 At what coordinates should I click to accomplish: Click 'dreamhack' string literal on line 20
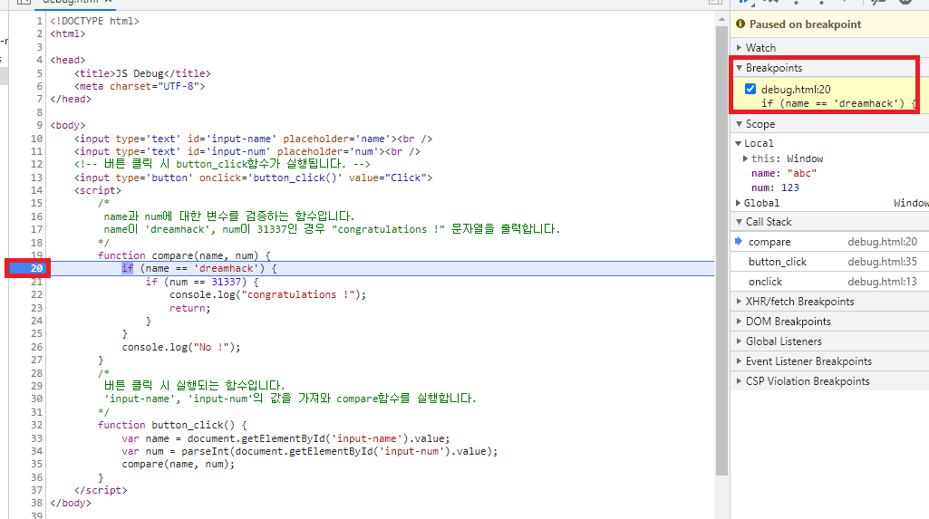pyautogui.click(x=227, y=268)
